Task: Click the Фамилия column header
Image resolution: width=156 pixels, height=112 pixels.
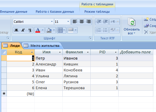Action: pos(76,52)
